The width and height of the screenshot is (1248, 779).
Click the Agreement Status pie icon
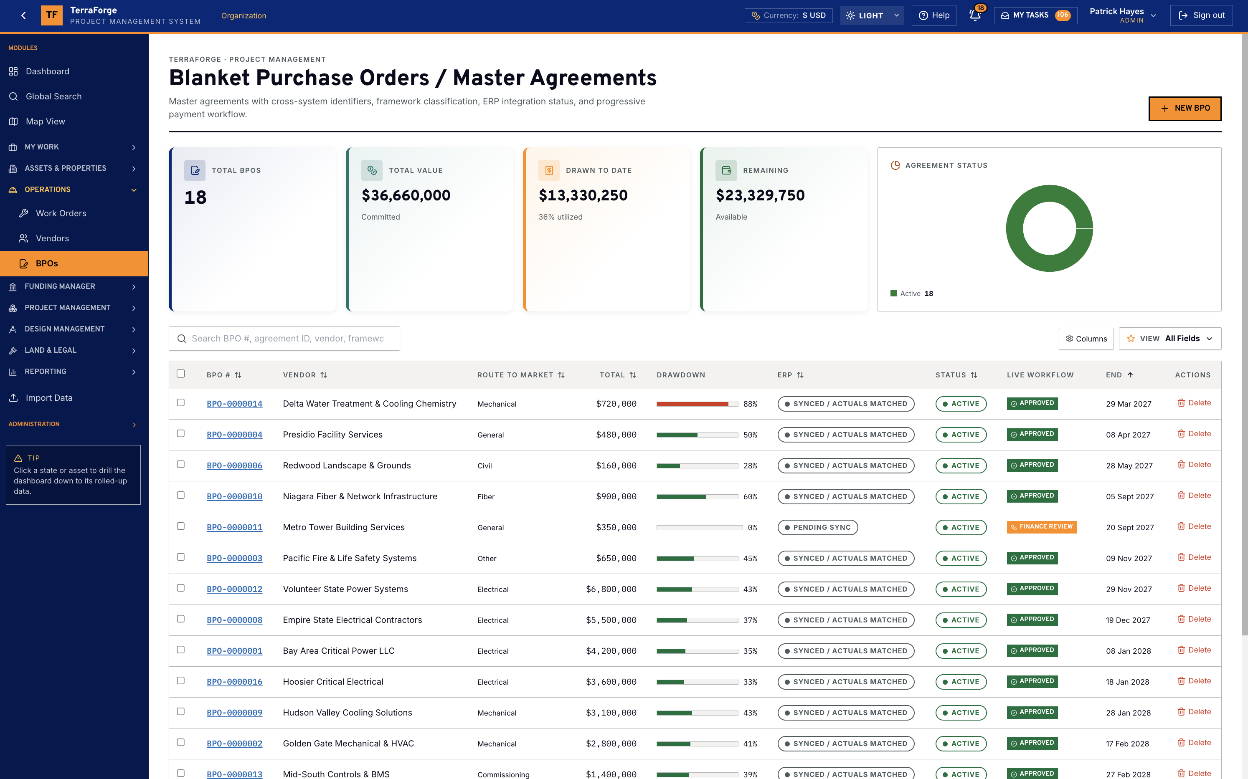pyautogui.click(x=895, y=165)
